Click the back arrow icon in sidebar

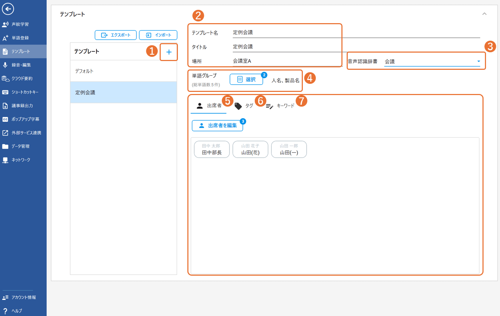8,9
